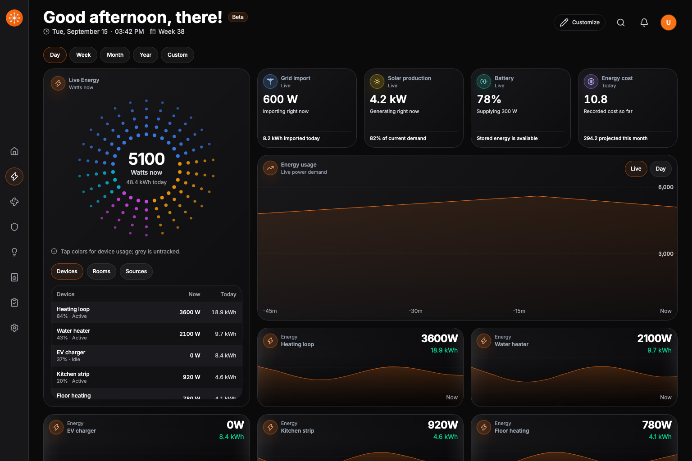Select the Energy lightning sidebar icon
Screen dimensions: 692x461
click(x=14, y=176)
